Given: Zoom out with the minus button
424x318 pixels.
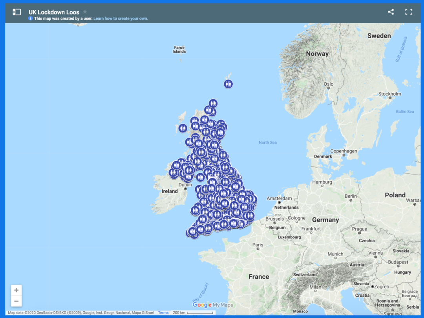Looking at the screenshot, I should (16, 301).
